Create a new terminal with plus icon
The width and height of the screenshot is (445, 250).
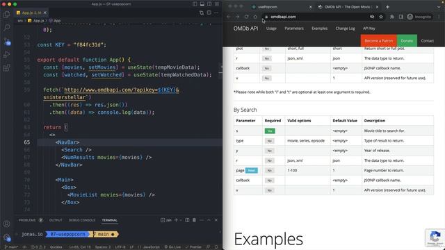click(176, 220)
